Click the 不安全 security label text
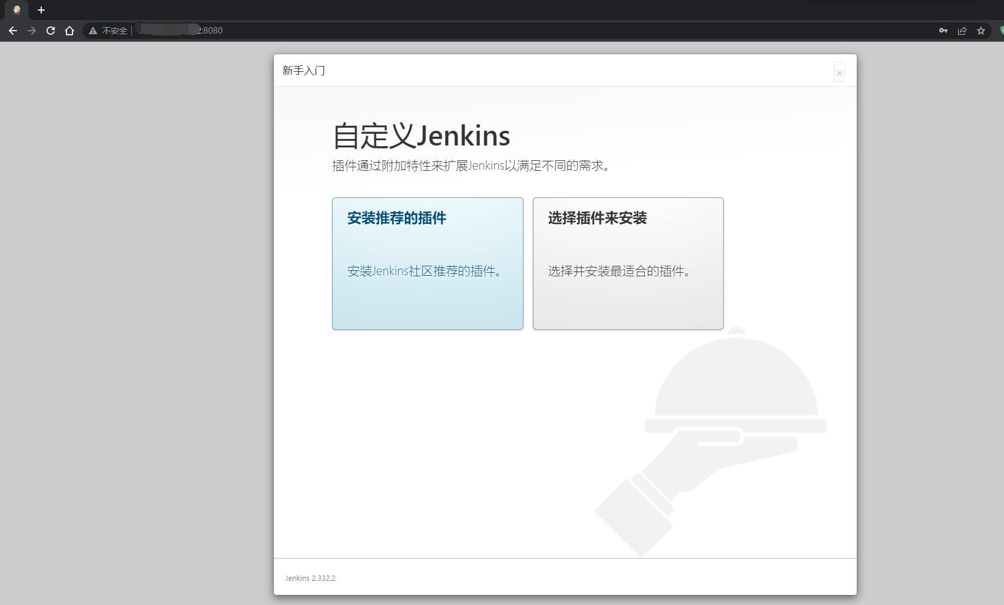The height and width of the screenshot is (605, 1004). [115, 31]
